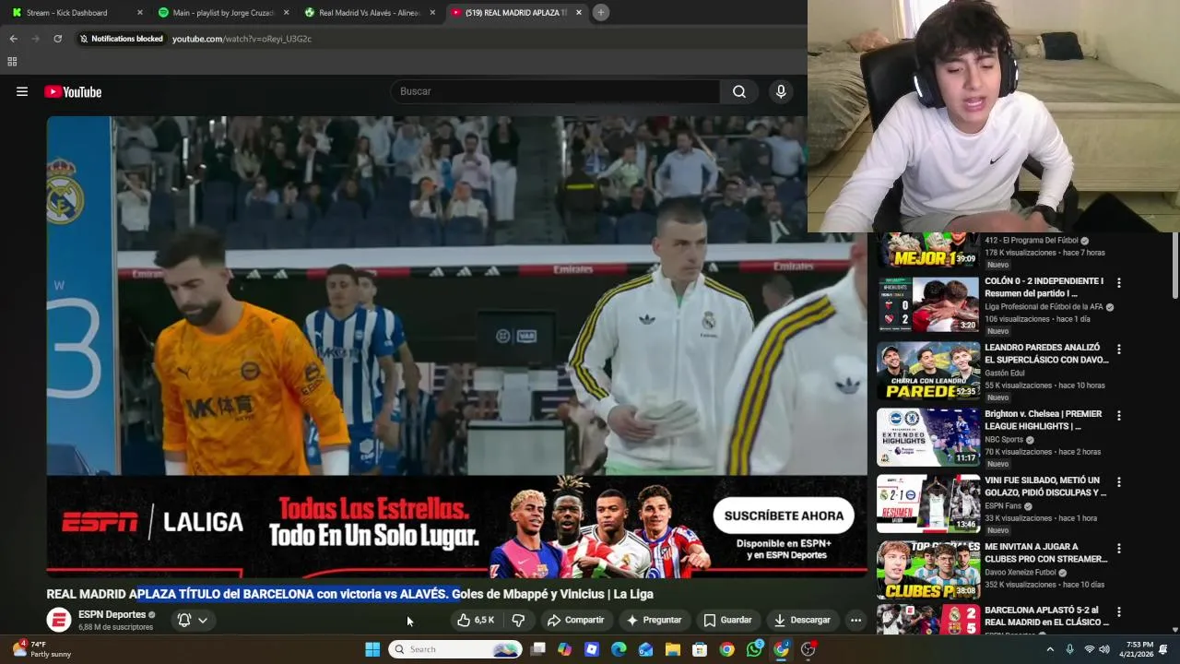Open the 7:53 PM clock and date

(x=1139, y=649)
